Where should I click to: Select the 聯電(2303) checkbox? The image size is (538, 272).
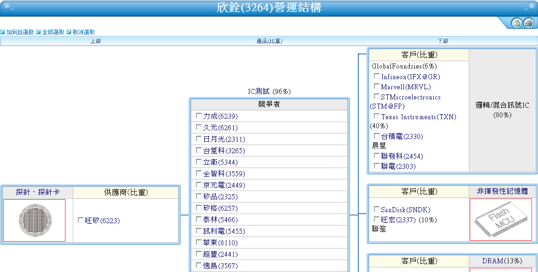click(377, 166)
